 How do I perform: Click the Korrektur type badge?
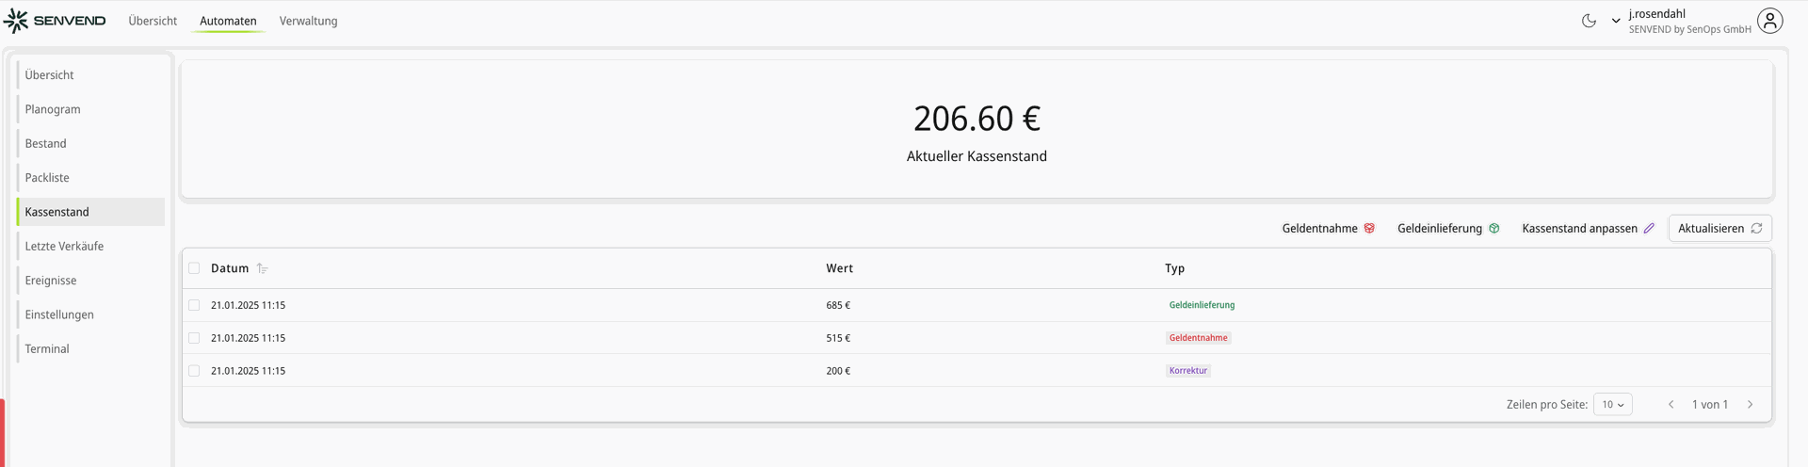pyautogui.click(x=1188, y=371)
